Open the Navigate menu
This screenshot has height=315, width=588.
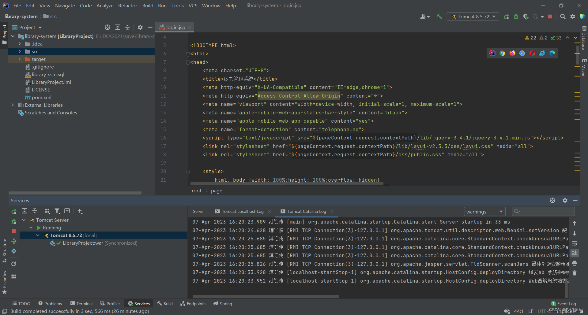pyautogui.click(x=65, y=6)
